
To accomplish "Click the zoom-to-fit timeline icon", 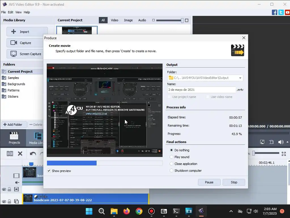I will point(284,154).
